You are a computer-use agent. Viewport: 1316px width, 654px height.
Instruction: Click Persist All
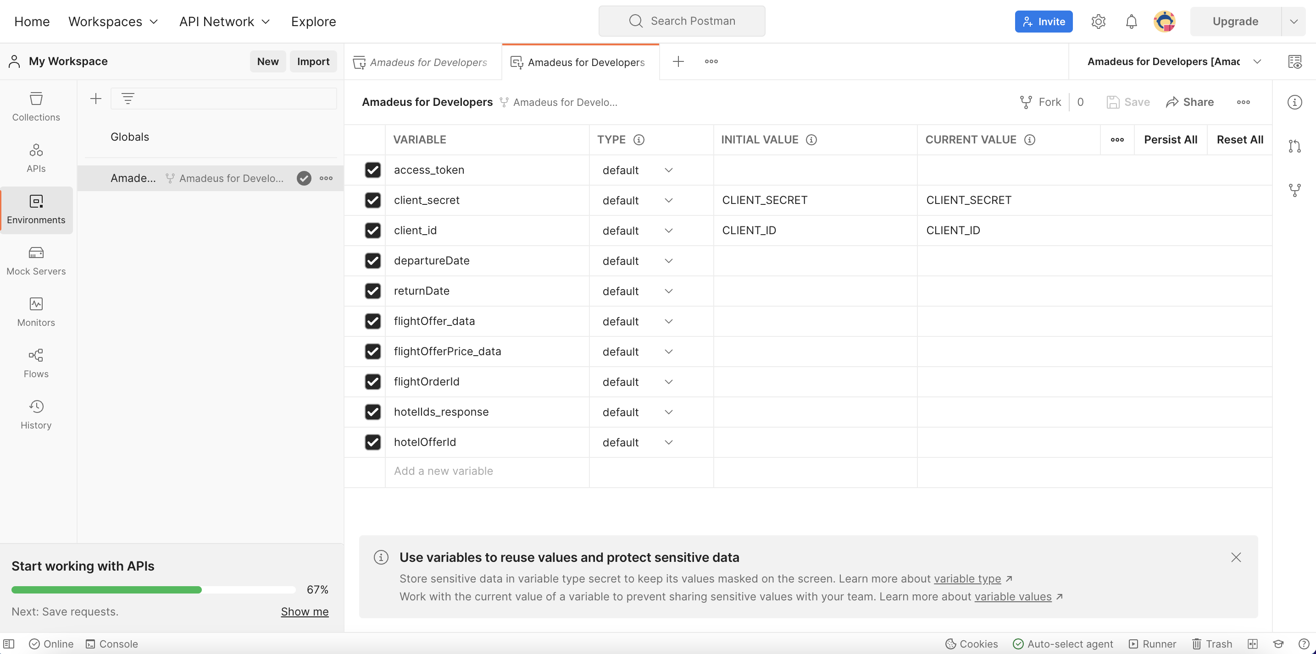[x=1171, y=140]
